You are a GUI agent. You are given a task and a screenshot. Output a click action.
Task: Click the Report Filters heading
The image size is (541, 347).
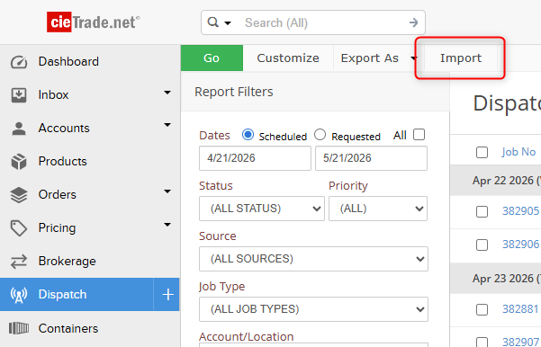tap(233, 92)
